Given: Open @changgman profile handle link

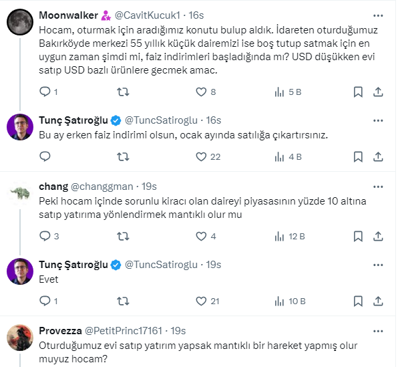Looking at the screenshot, I should point(101,186).
